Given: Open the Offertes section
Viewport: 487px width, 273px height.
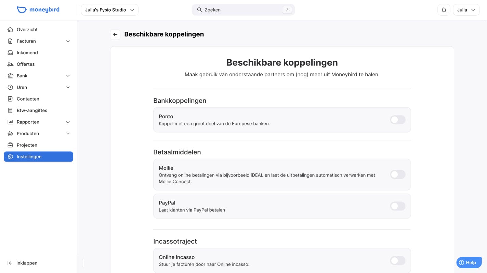Looking at the screenshot, I should [25, 64].
